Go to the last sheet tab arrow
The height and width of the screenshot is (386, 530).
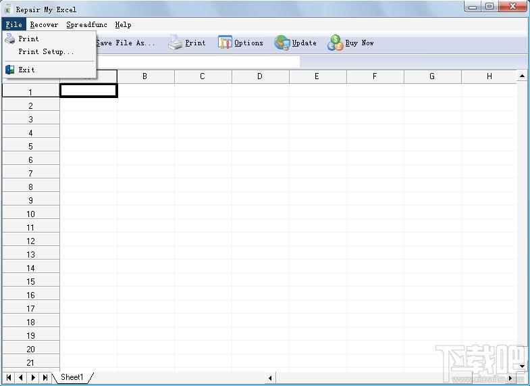(x=45, y=377)
